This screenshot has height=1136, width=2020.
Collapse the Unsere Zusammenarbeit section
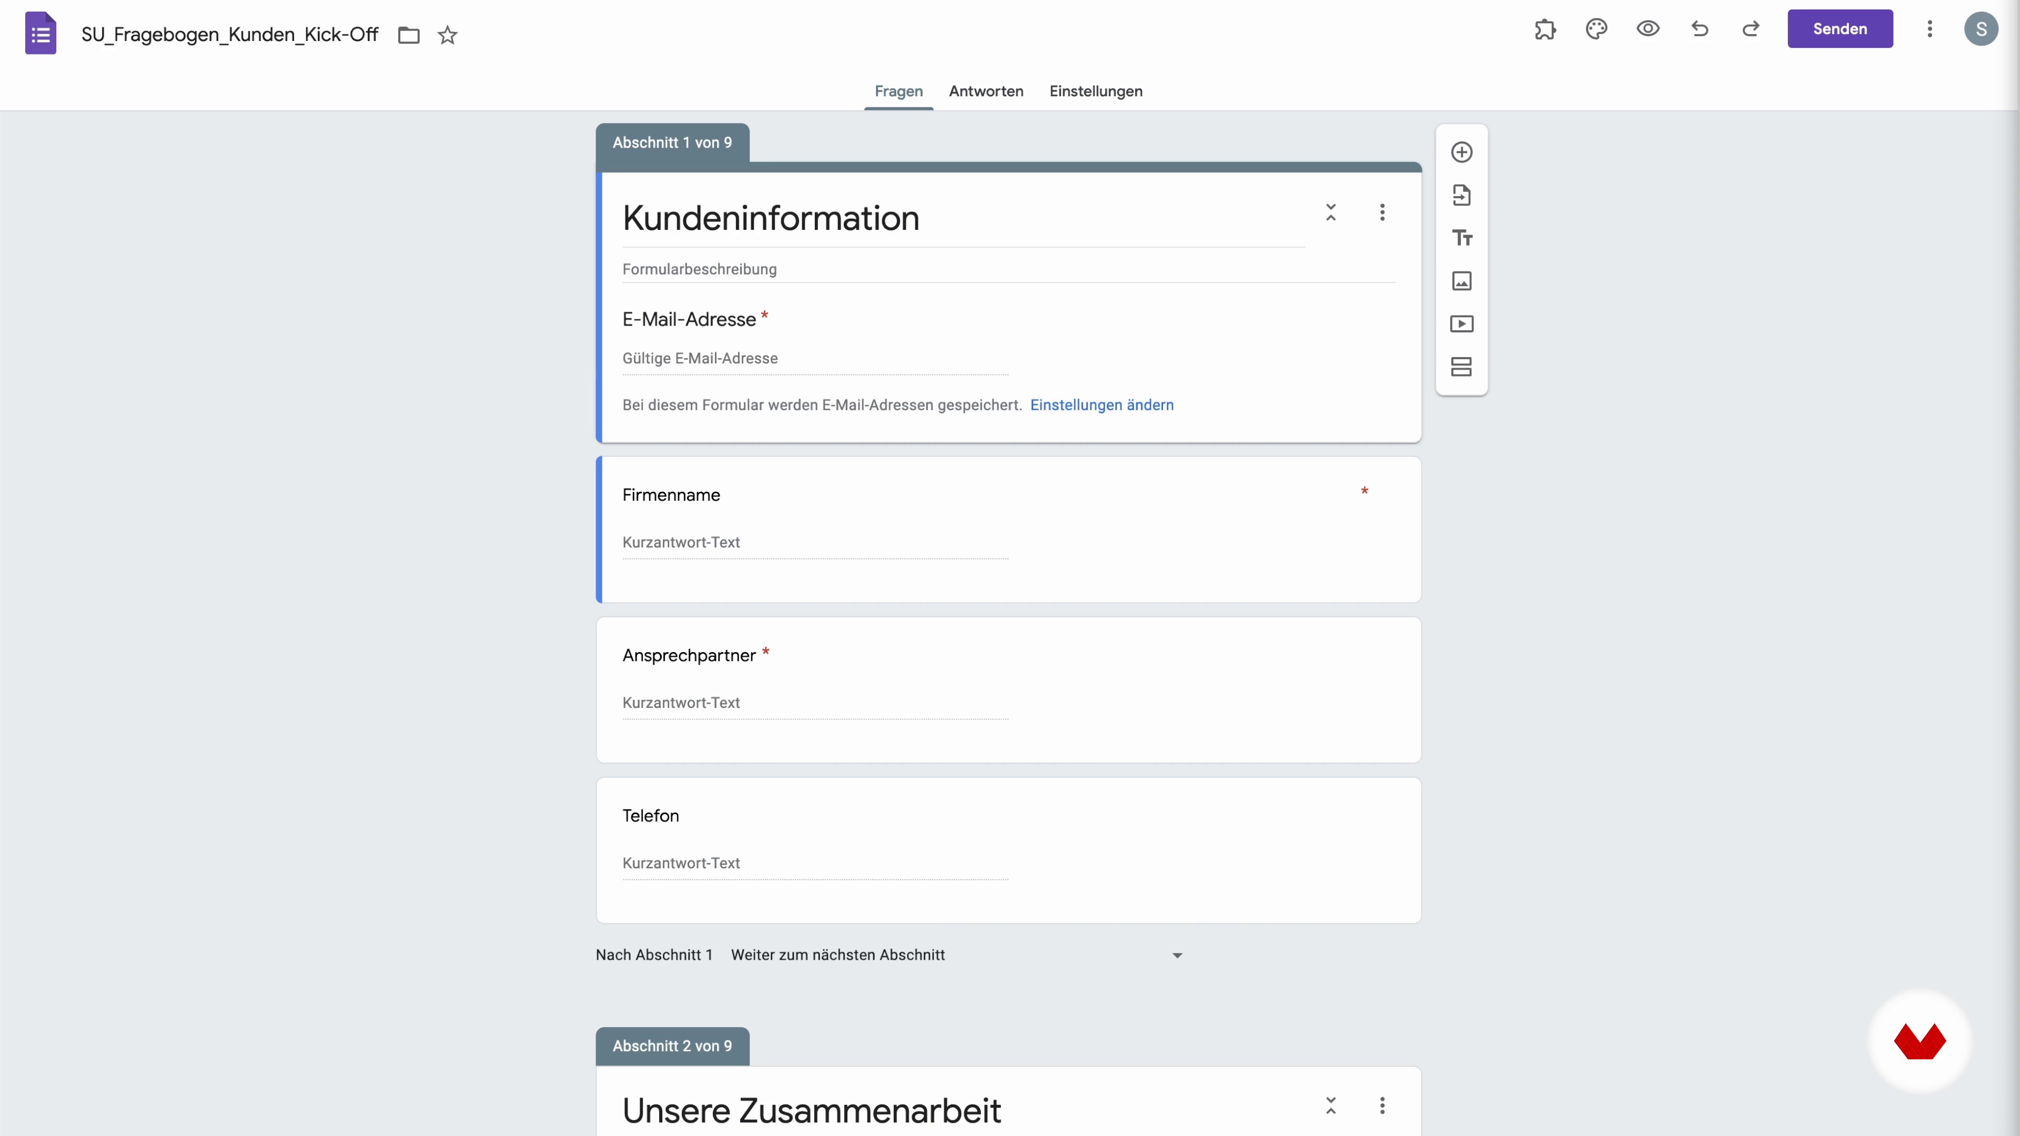click(x=1331, y=1106)
